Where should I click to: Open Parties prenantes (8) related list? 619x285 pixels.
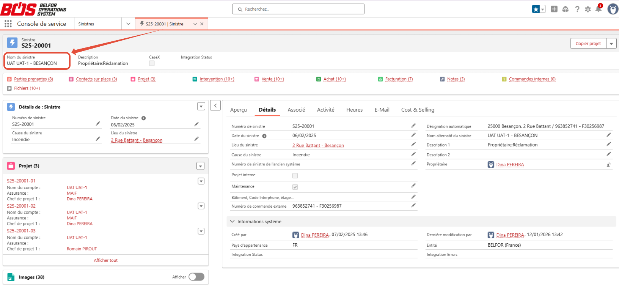click(33, 79)
